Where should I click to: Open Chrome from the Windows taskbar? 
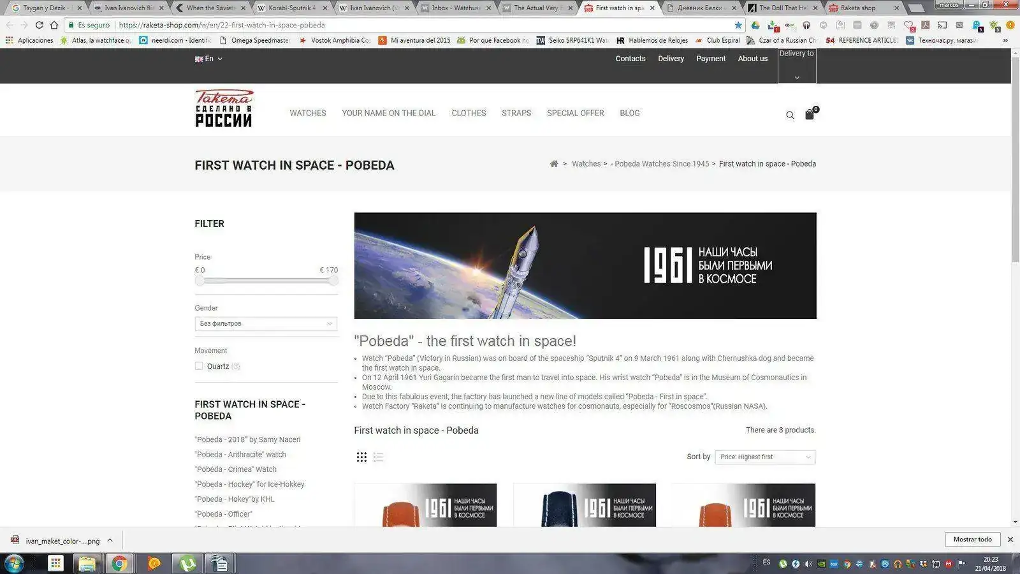(x=119, y=563)
